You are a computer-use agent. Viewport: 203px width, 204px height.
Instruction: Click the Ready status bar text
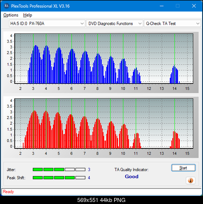pyautogui.click(x=9, y=192)
